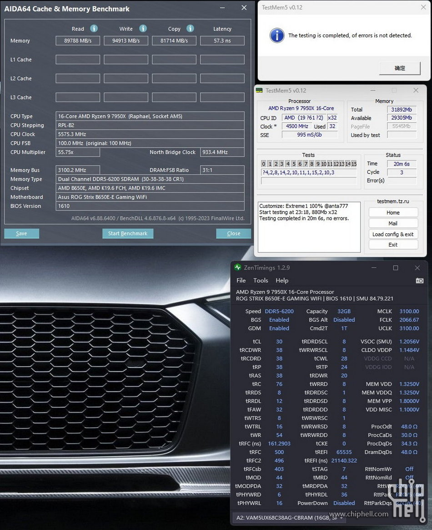Image resolution: width=432 pixels, height=530 pixels.
Task: Click the TestMem5 test sequence field
Action: click(309, 172)
